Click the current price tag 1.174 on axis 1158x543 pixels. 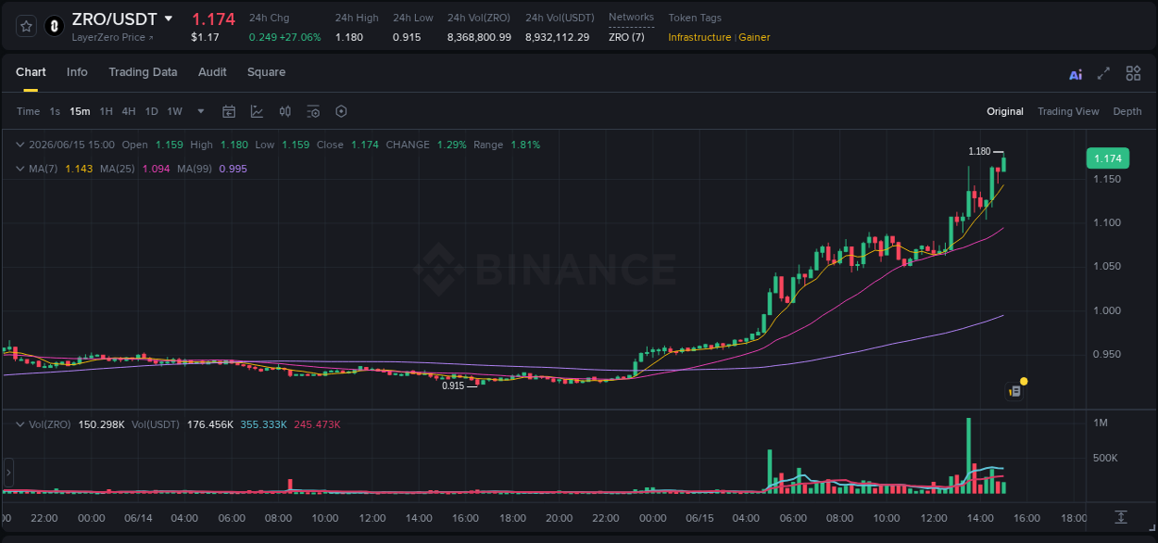(x=1107, y=158)
